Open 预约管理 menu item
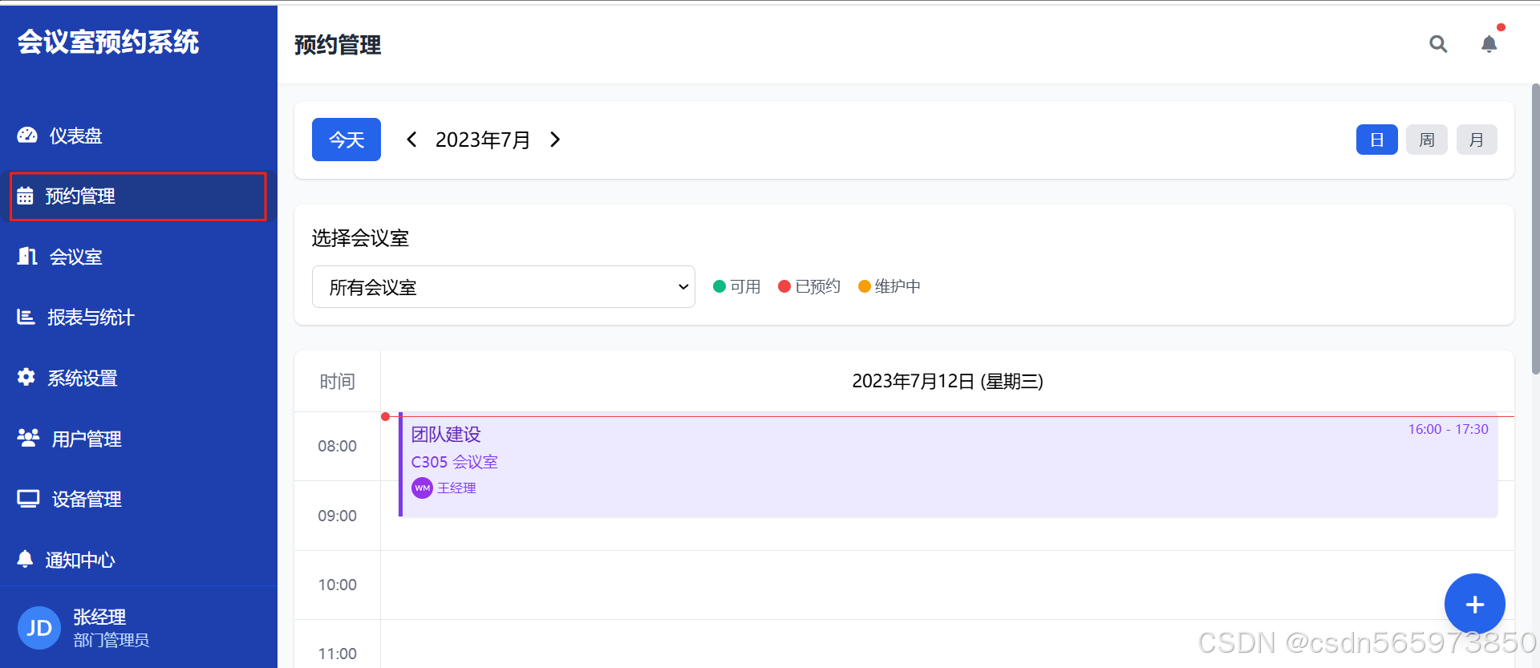 click(138, 196)
